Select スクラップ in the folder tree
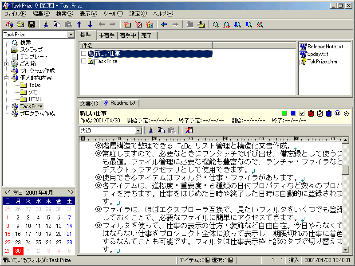The width and height of the screenshot is (355, 266). coord(31,50)
